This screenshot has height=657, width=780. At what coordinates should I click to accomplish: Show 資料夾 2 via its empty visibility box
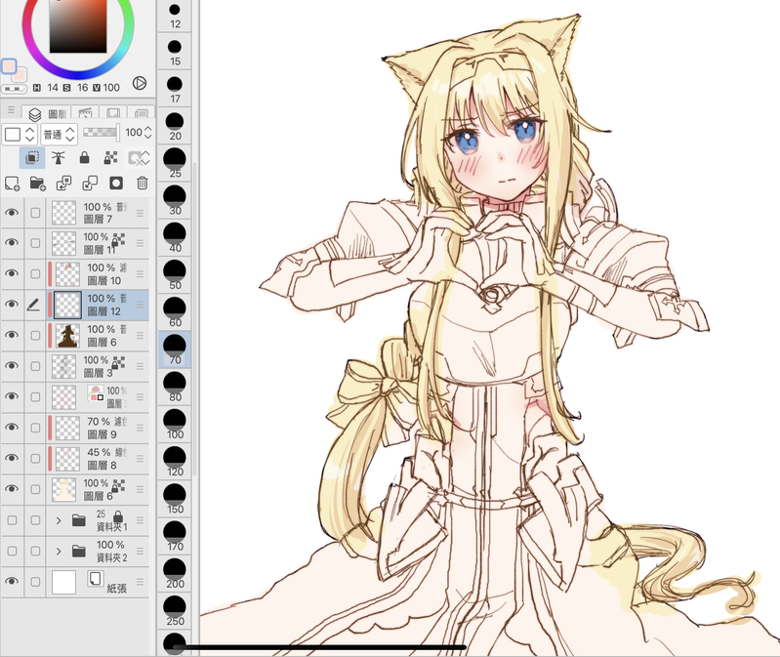pyautogui.click(x=12, y=551)
